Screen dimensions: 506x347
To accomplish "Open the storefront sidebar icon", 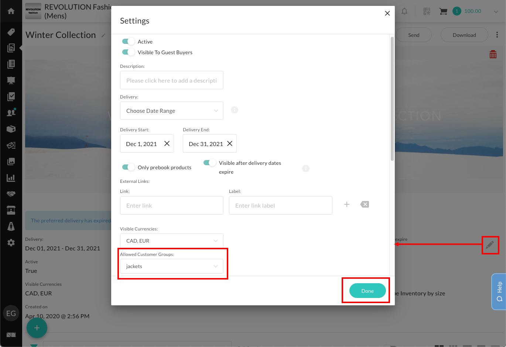I will pos(11,210).
